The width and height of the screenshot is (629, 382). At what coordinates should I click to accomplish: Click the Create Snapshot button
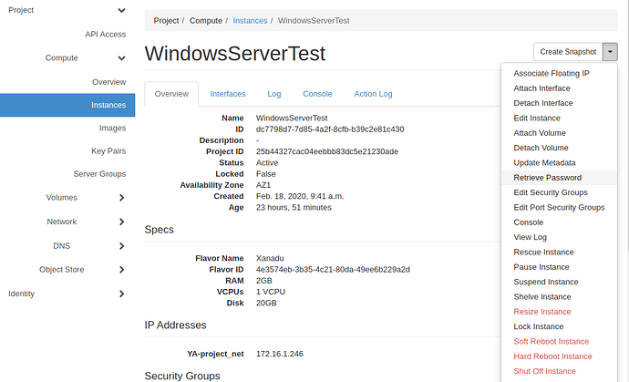click(567, 52)
